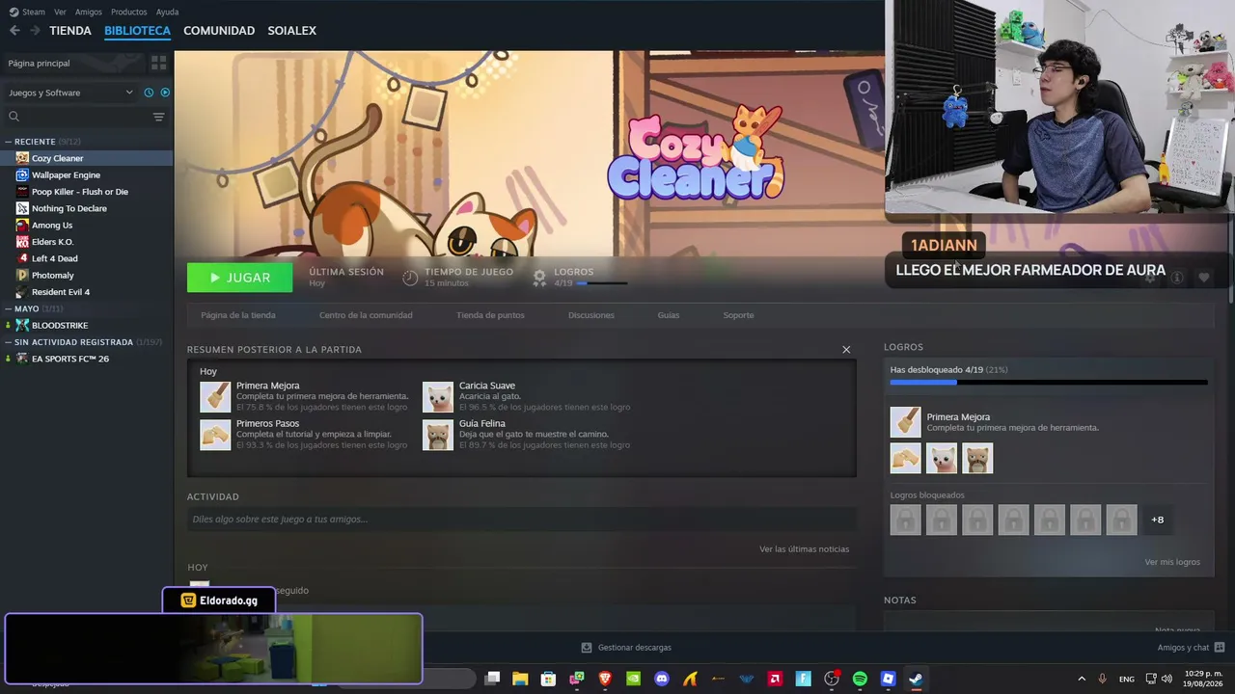The width and height of the screenshot is (1235, 694).
Task: Open Ver mis logros link
Action: tap(1172, 562)
